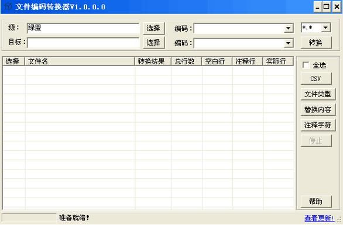Click the CSV export button
The height and width of the screenshot is (225, 343).
tap(316, 79)
